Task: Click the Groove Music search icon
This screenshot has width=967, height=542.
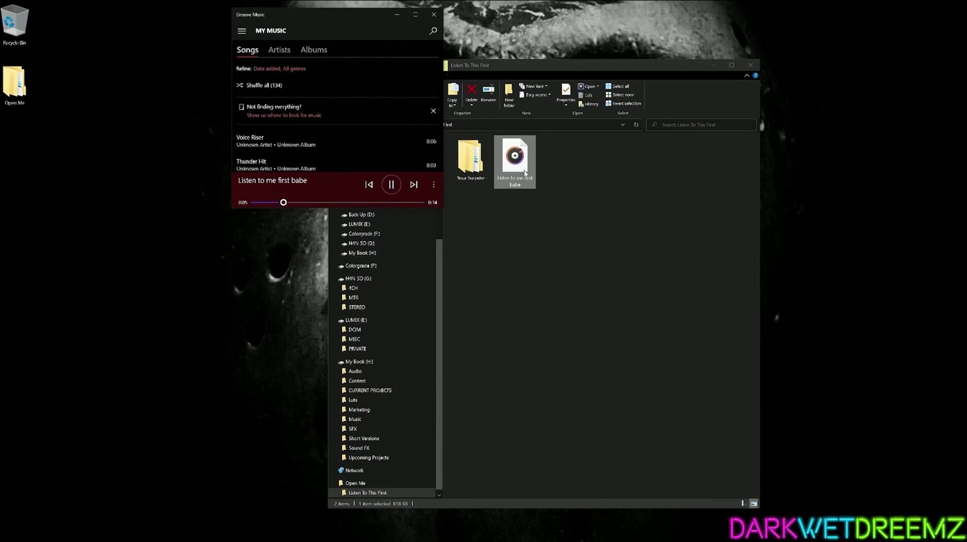Action: 433,31
